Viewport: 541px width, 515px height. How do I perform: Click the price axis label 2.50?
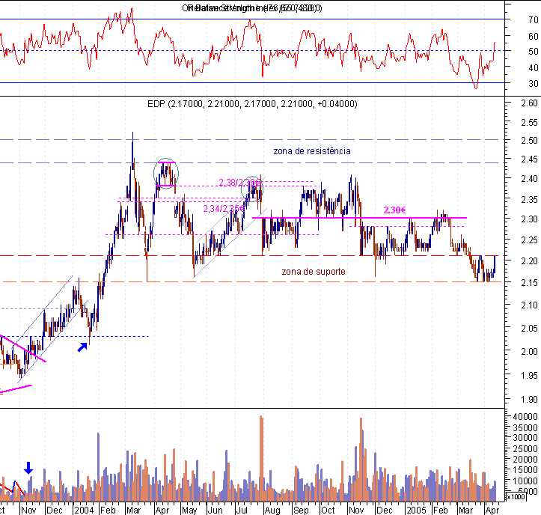coord(529,141)
